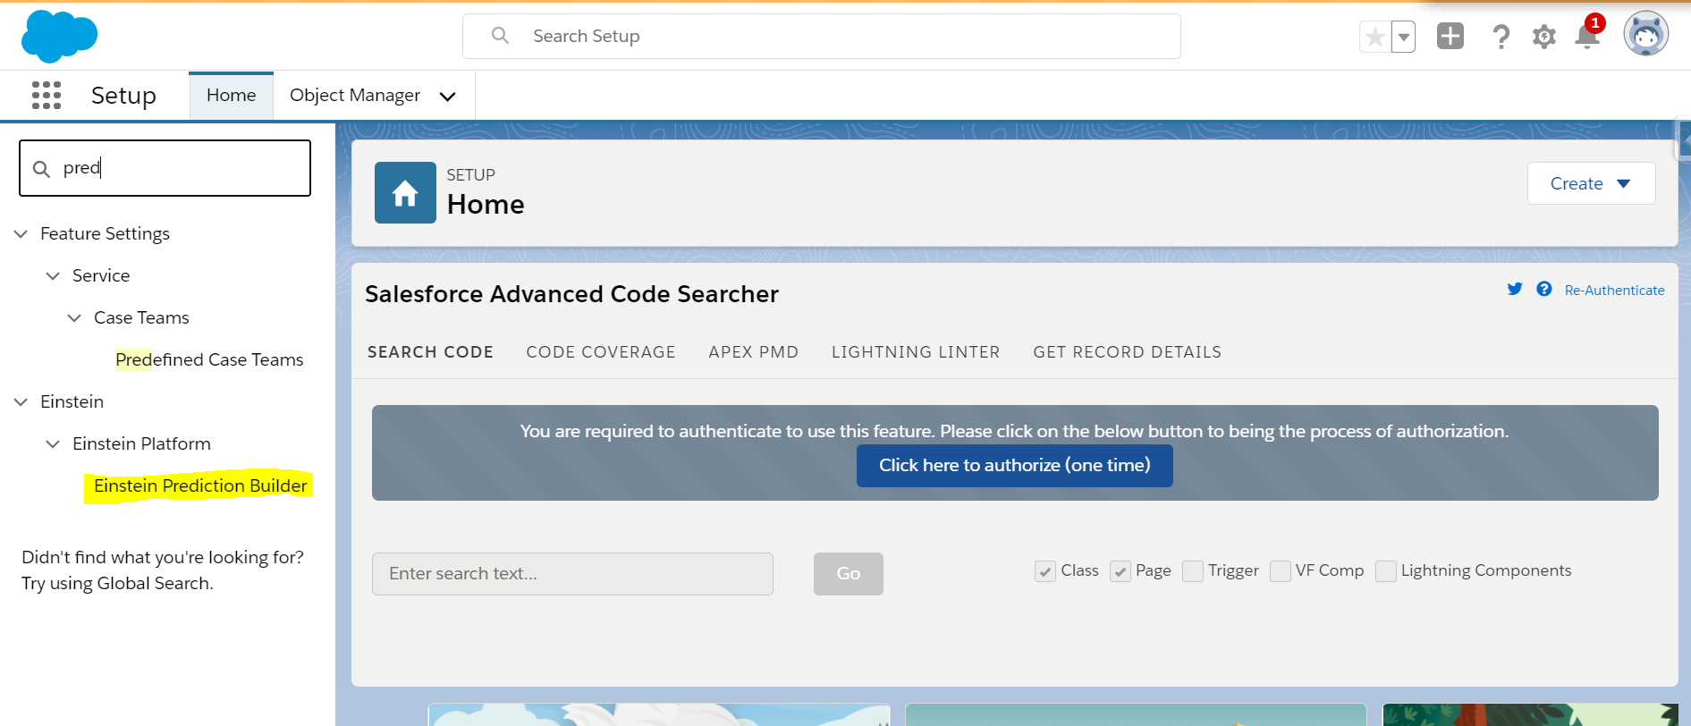Enable the Trigger checkbox
The image size is (1691, 726).
point(1193,571)
